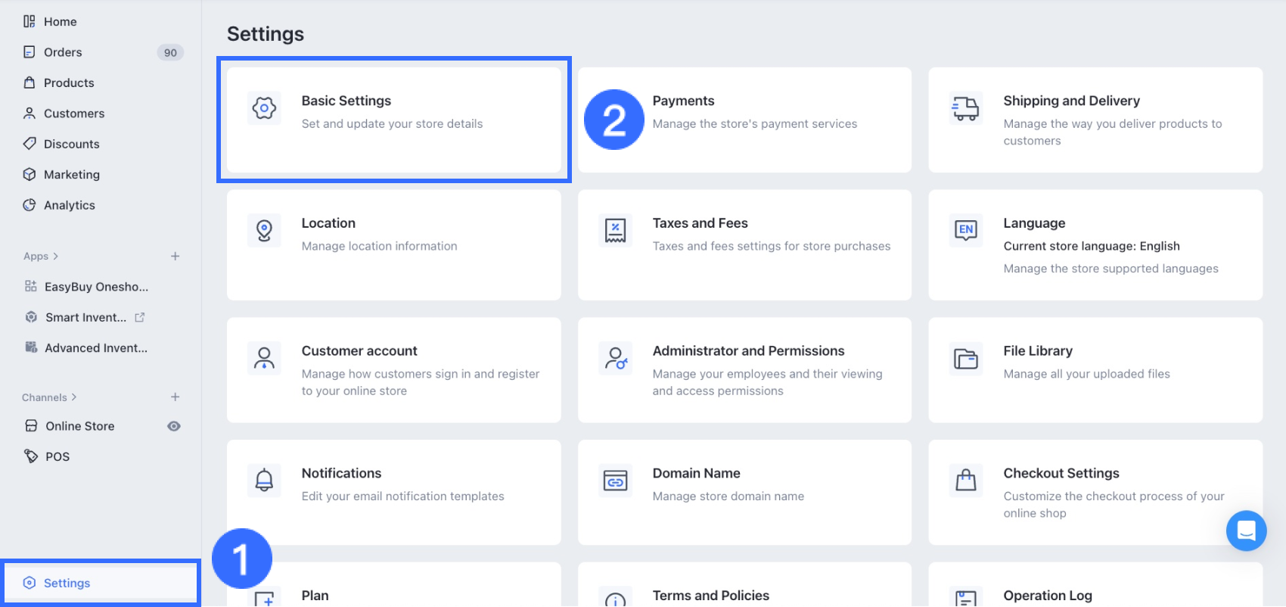Add a new sales channel with plus

(x=175, y=397)
